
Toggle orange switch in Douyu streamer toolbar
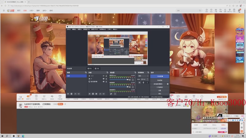click(x=29, y=96)
